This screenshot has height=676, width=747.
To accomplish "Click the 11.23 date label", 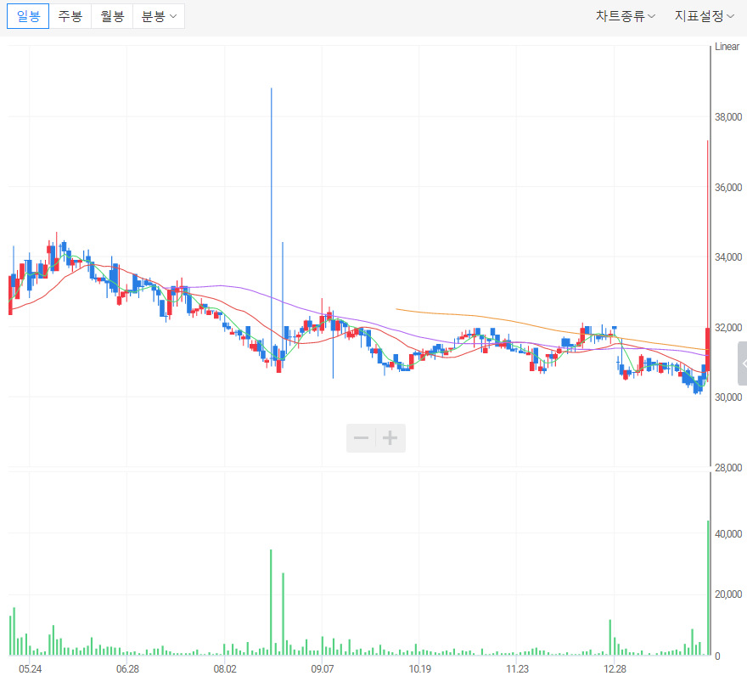I will point(517,669).
